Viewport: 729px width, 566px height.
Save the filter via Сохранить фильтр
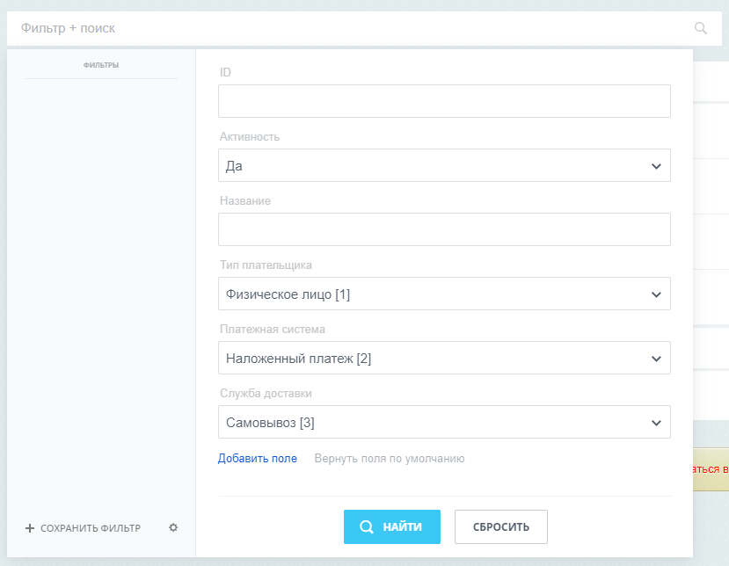point(91,528)
